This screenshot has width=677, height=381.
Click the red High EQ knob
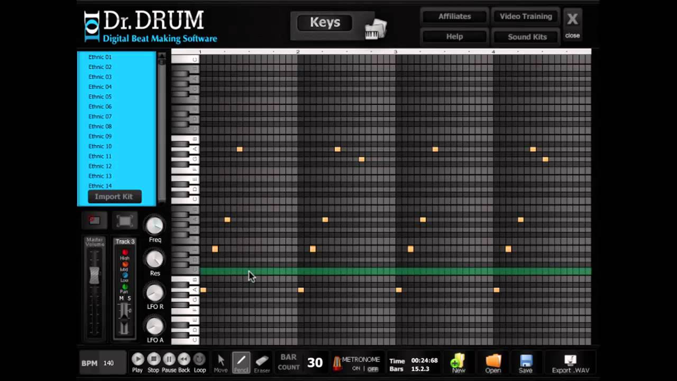click(125, 253)
